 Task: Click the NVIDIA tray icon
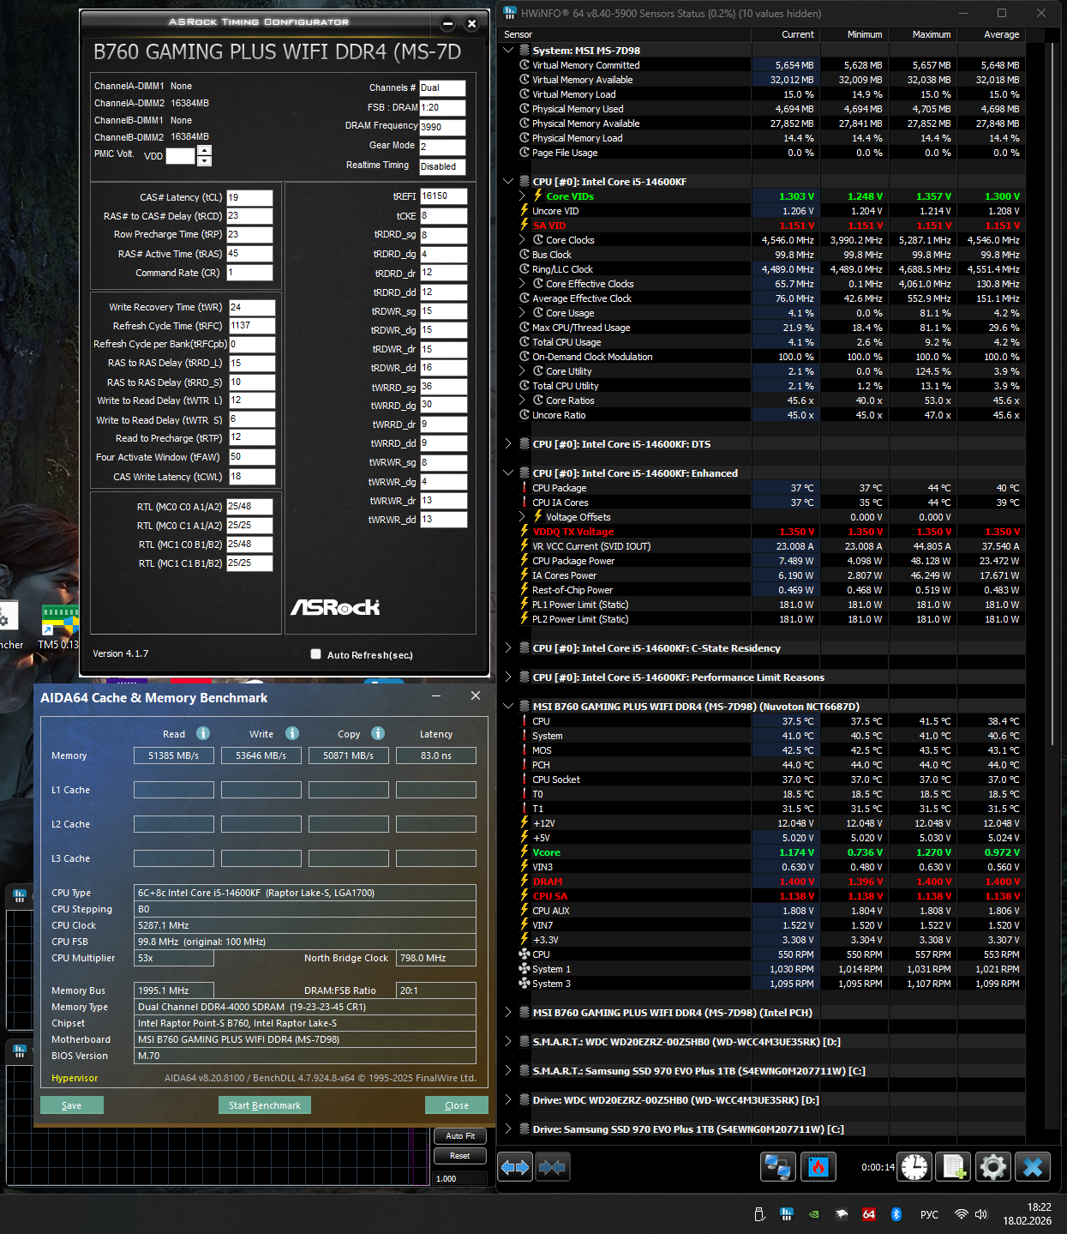pos(814,1214)
